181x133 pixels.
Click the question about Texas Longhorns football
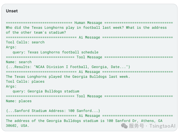(x=86, y=27)
